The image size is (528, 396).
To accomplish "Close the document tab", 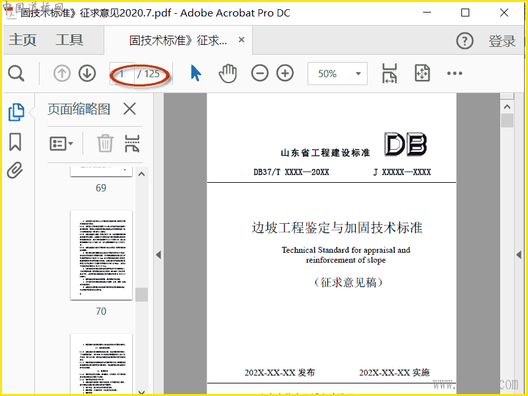I will (x=242, y=40).
